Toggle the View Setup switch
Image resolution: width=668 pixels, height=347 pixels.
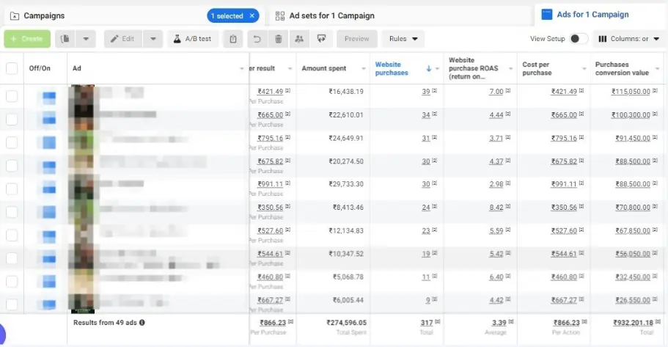579,39
